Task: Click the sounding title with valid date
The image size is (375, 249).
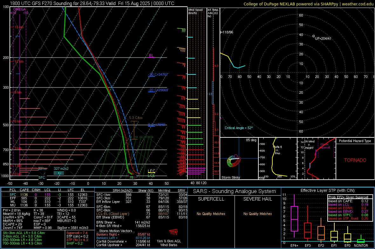Action: tap(92, 3)
